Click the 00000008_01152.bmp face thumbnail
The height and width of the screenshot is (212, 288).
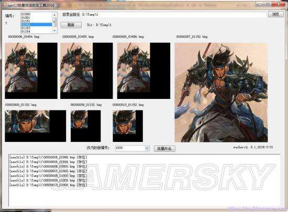pyautogui.click(x=35, y=126)
